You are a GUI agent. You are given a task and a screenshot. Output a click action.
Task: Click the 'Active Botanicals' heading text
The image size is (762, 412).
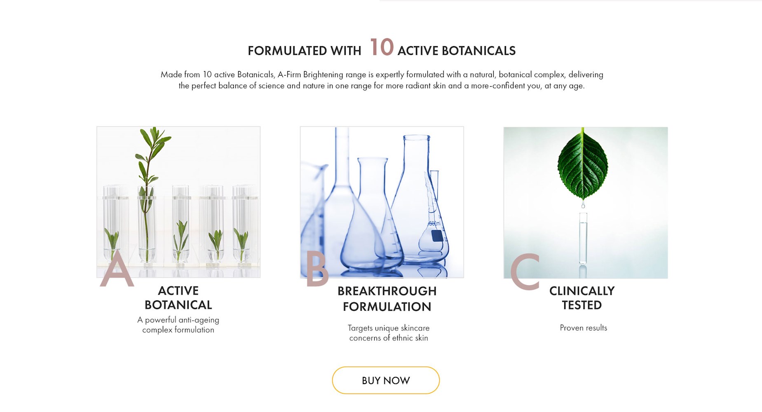(x=456, y=51)
